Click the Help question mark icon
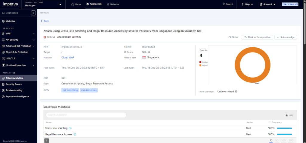This screenshot has height=143, width=306. [243, 4]
